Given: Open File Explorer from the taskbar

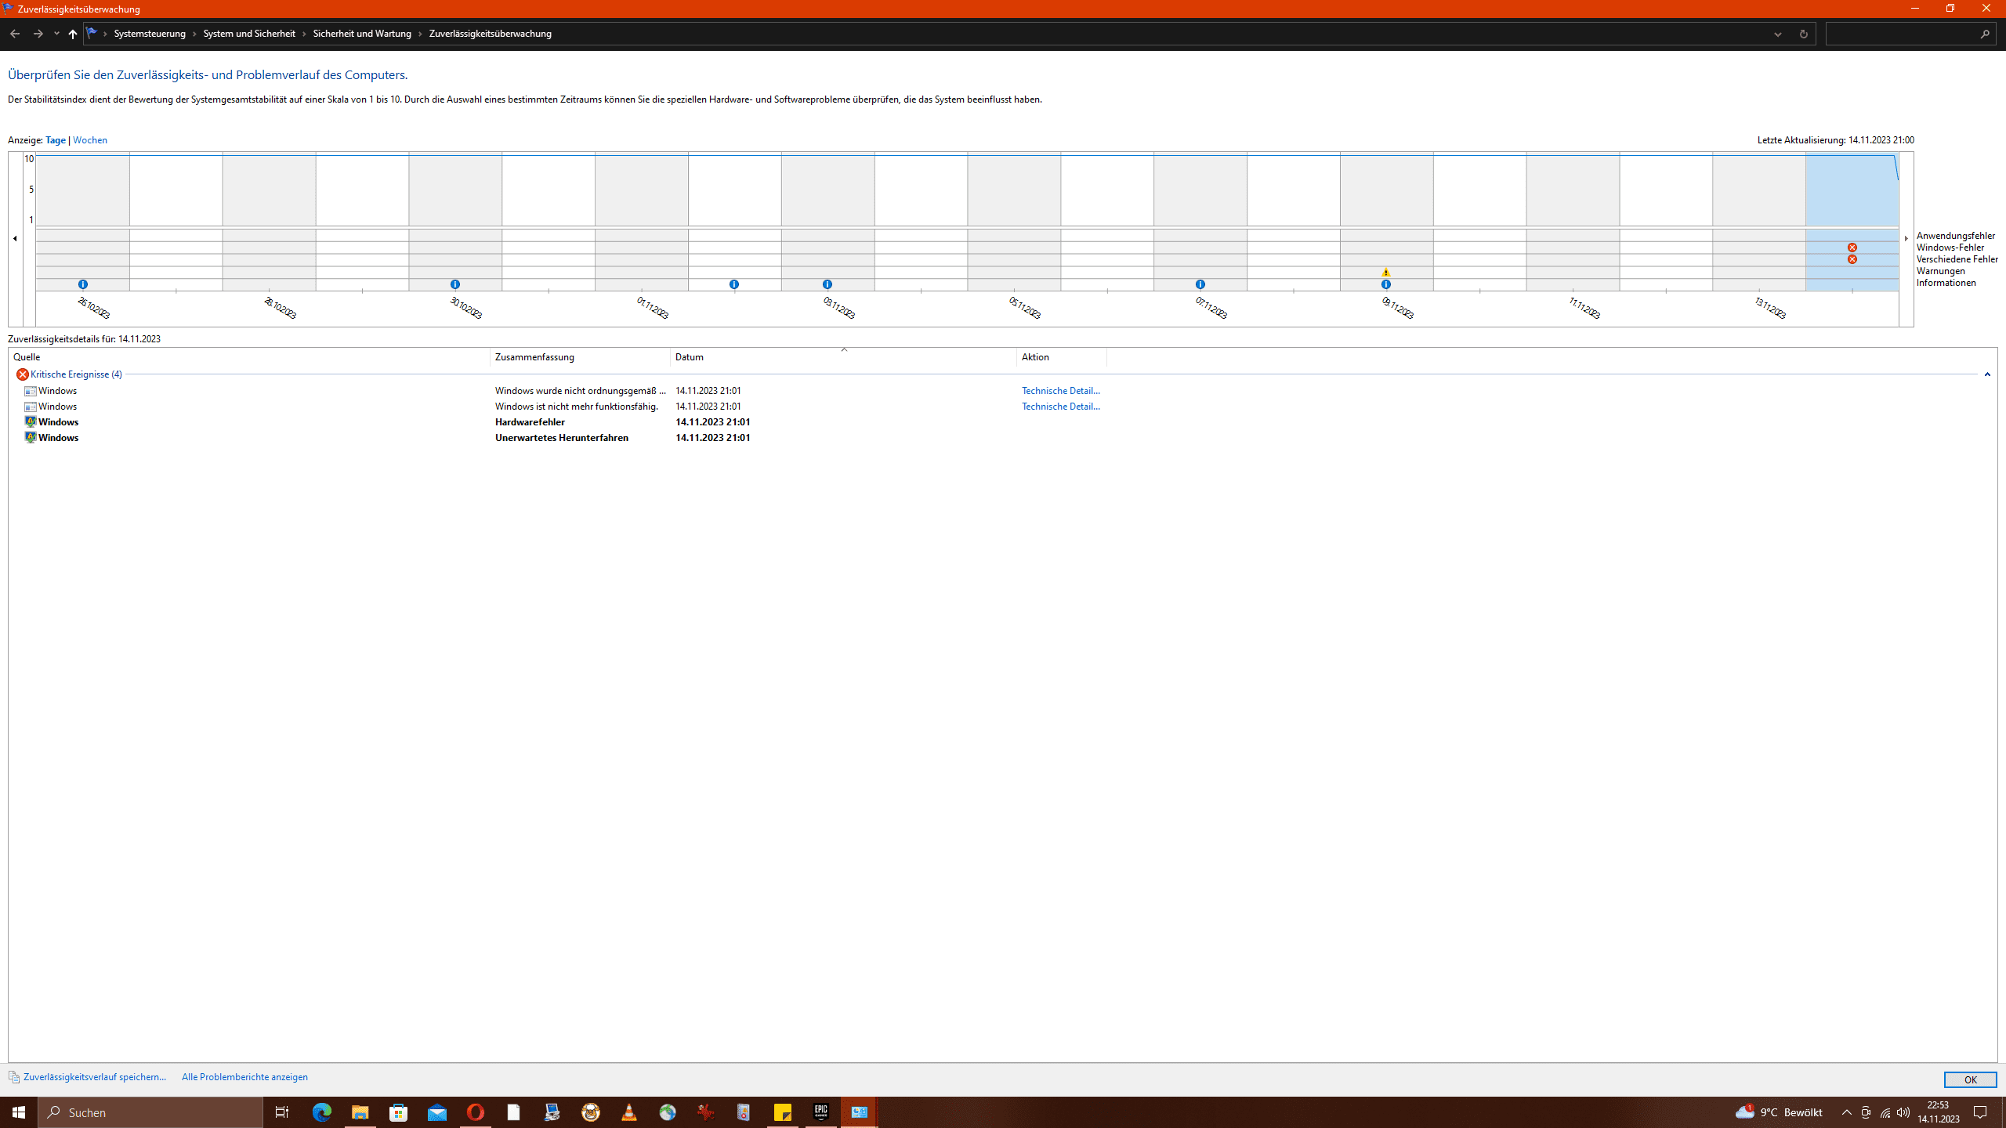Looking at the screenshot, I should click(x=360, y=1112).
